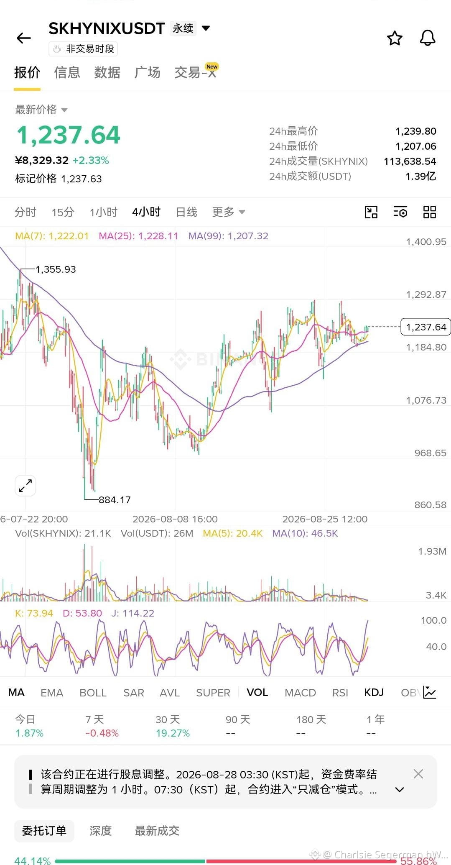The width and height of the screenshot is (451, 865).
Task: Tap the 非交易时段 status badge
Action: point(83,49)
